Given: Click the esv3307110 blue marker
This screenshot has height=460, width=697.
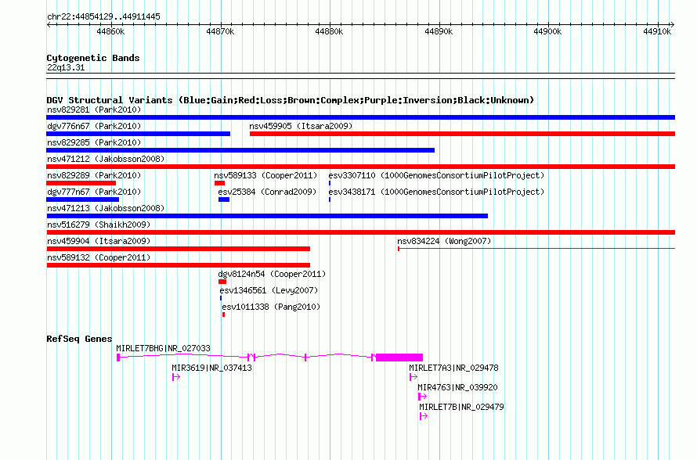Looking at the screenshot, I should [330, 183].
